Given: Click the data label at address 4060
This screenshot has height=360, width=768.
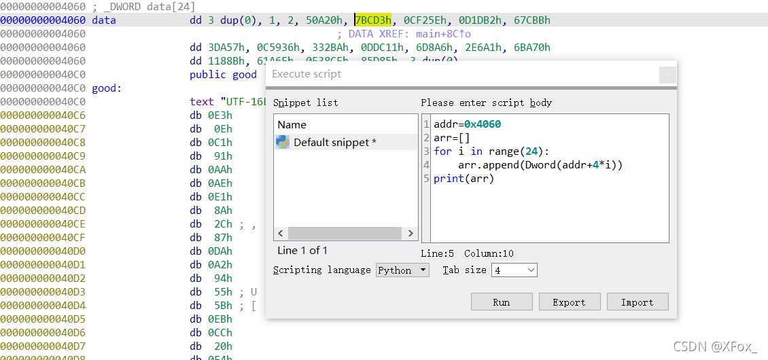Looking at the screenshot, I should tap(104, 20).
